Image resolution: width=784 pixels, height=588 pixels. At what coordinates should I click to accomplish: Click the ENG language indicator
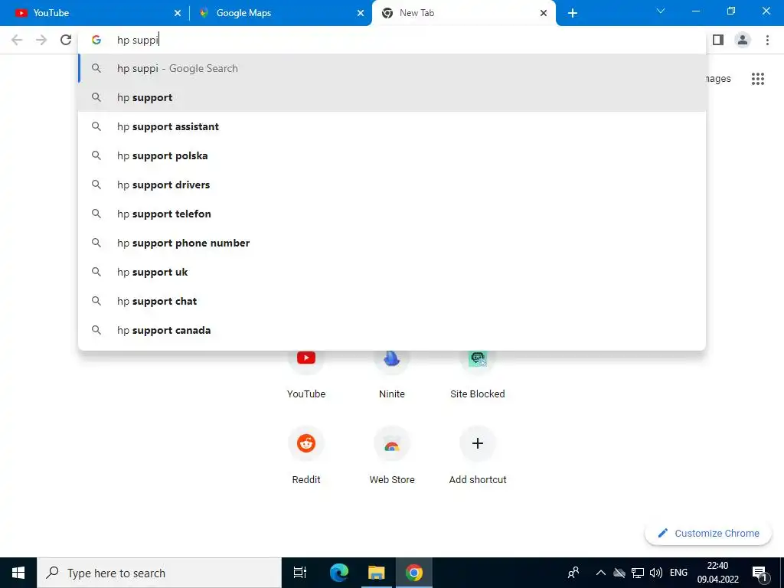coord(678,573)
